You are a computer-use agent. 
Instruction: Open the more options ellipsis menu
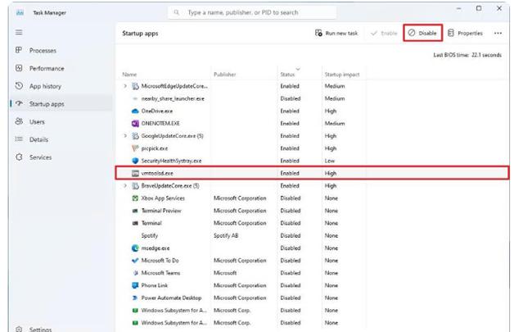tap(498, 34)
